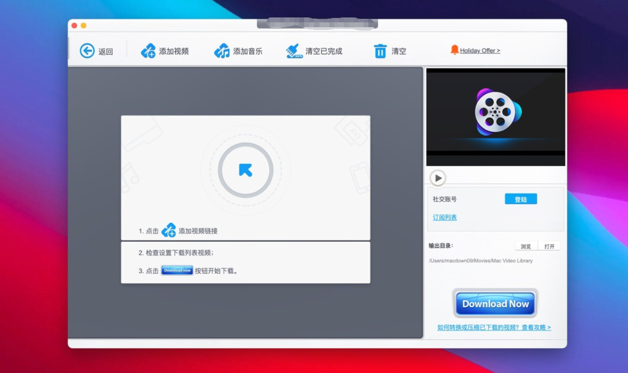Click the 清空 toolbar label
This screenshot has width=628, height=373.
[x=399, y=51]
